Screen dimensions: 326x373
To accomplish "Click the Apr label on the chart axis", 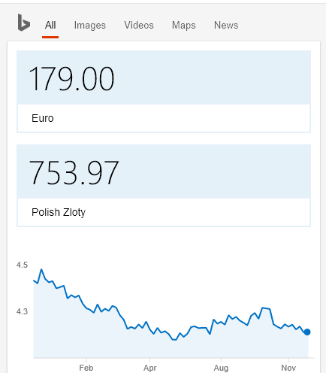I will (149, 368).
